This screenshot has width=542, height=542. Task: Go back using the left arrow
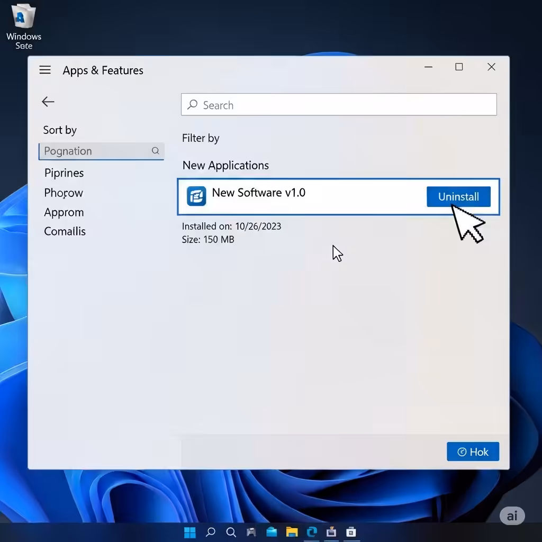coord(48,102)
